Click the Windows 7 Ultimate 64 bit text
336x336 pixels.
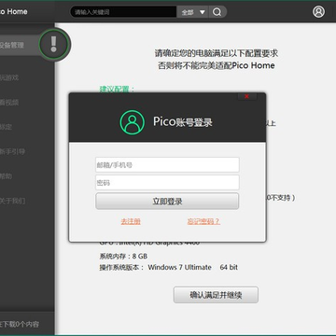(193, 267)
